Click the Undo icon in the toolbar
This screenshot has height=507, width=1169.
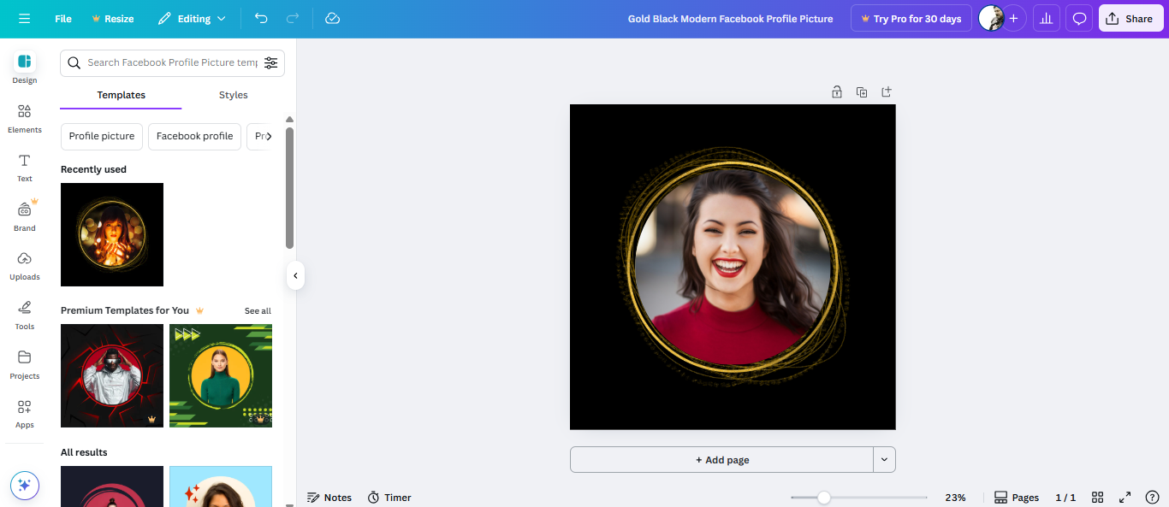[261, 18]
